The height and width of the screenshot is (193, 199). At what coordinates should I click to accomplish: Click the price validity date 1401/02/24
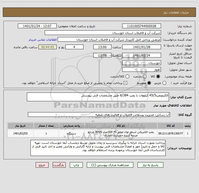pos(142,55)
